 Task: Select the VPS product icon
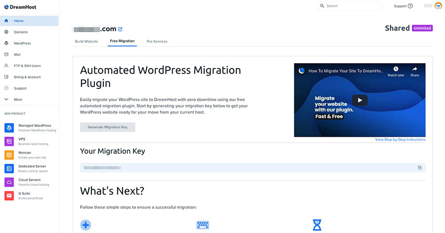click(x=9, y=141)
